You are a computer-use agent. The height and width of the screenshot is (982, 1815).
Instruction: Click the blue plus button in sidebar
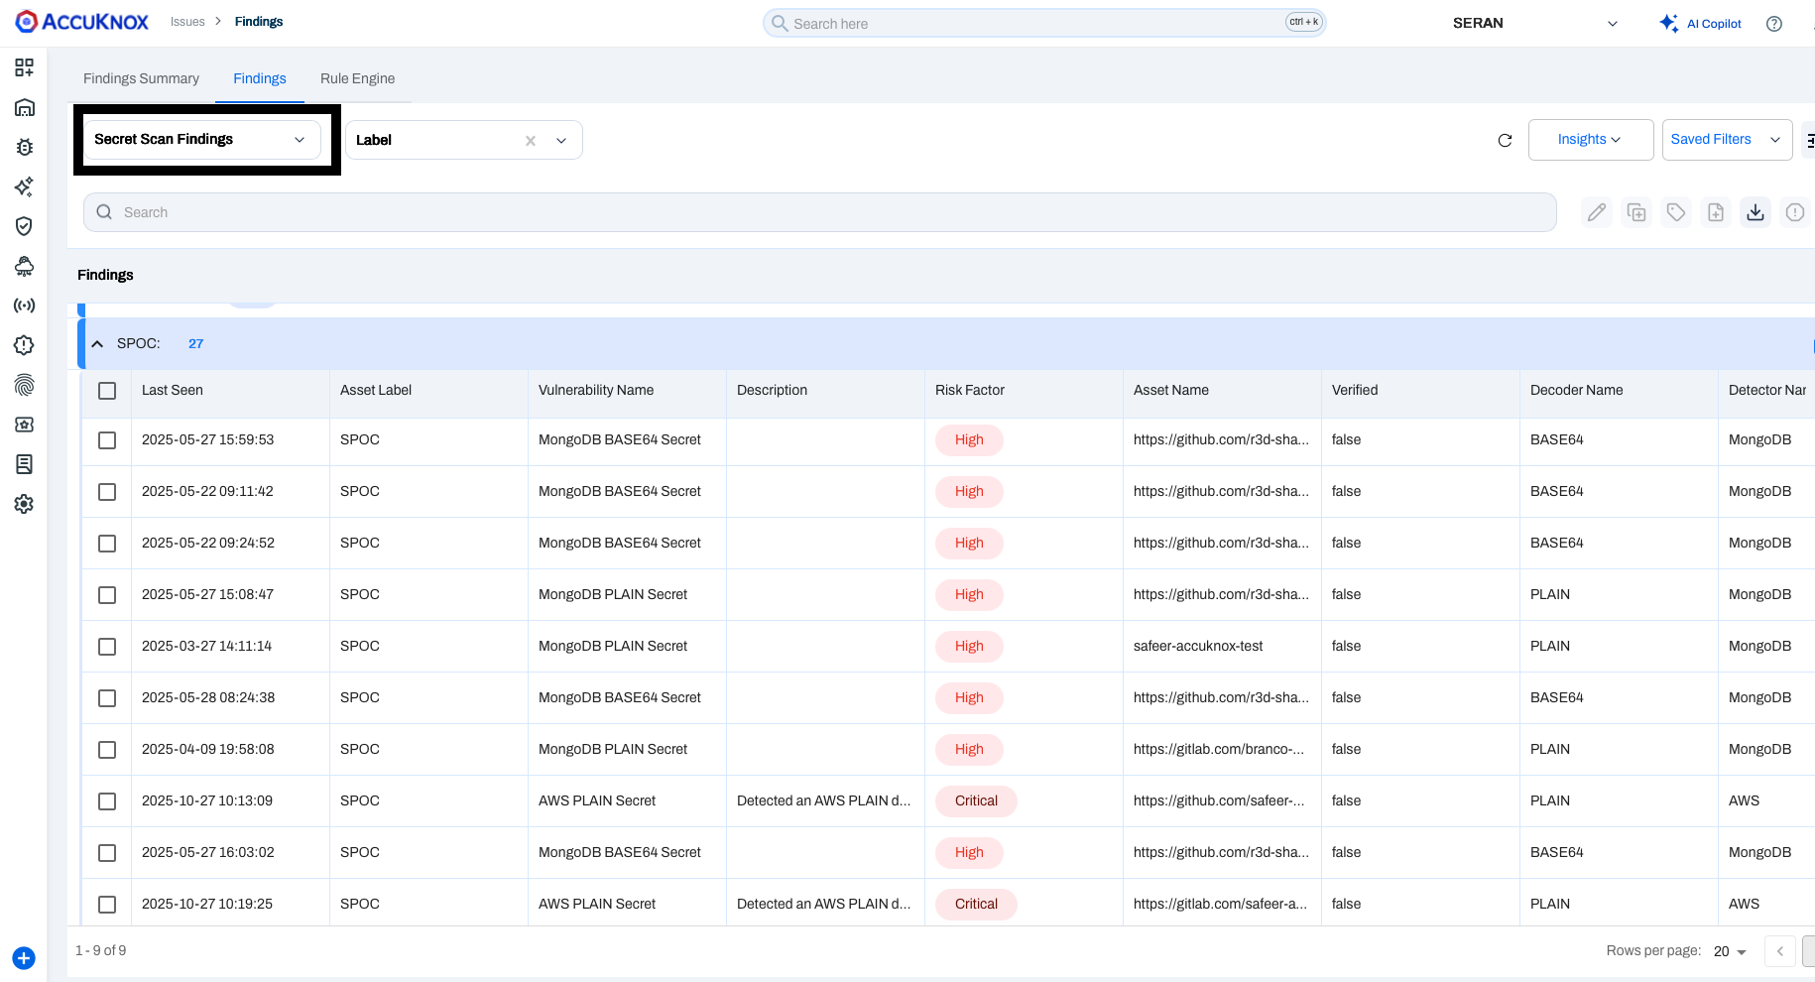pos(24,958)
